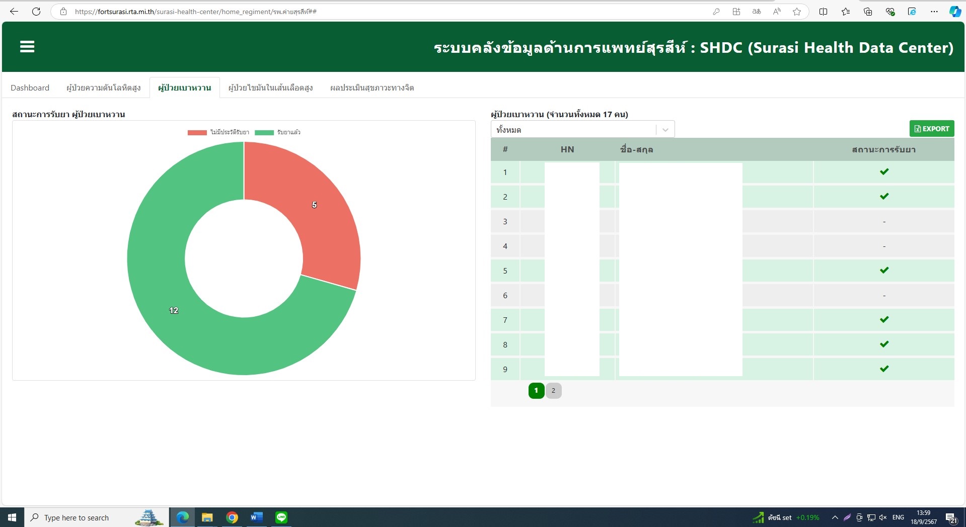Viewport: 966px width, 527px height.
Task: Click the green EXPORT button
Action: pyautogui.click(x=931, y=129)
